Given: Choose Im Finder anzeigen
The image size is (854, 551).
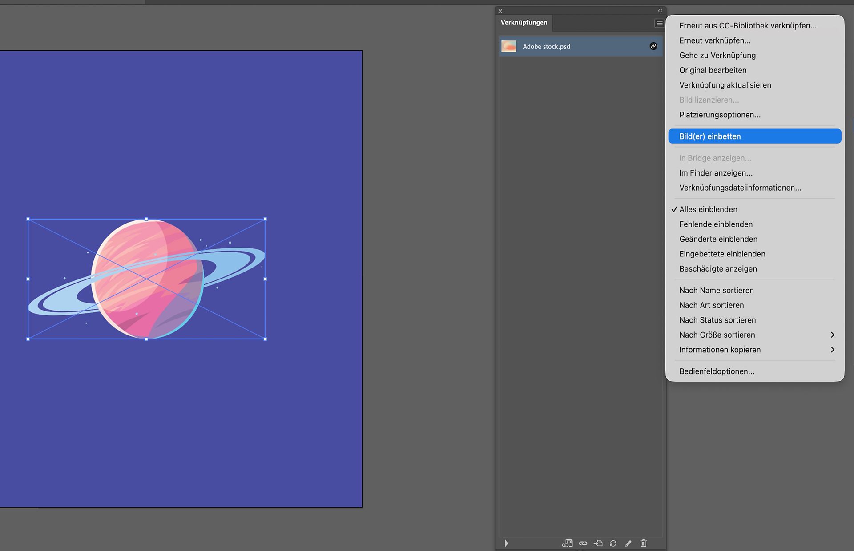Looking at the screenshot, I should pyautogui.click(x=755, y=173).
